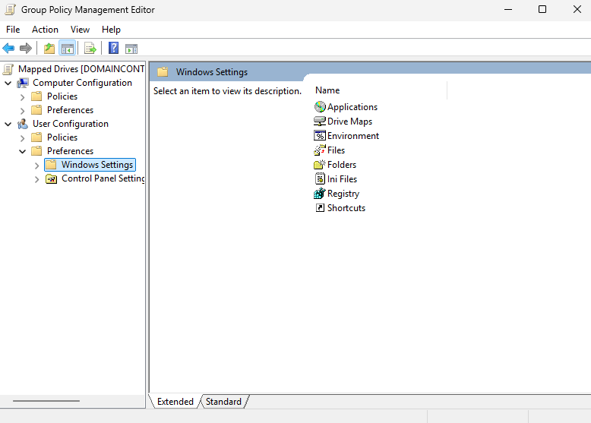Expand the Control Panel Settings node
The width and height of the screenshot is (591, 423).
[37, 179]
